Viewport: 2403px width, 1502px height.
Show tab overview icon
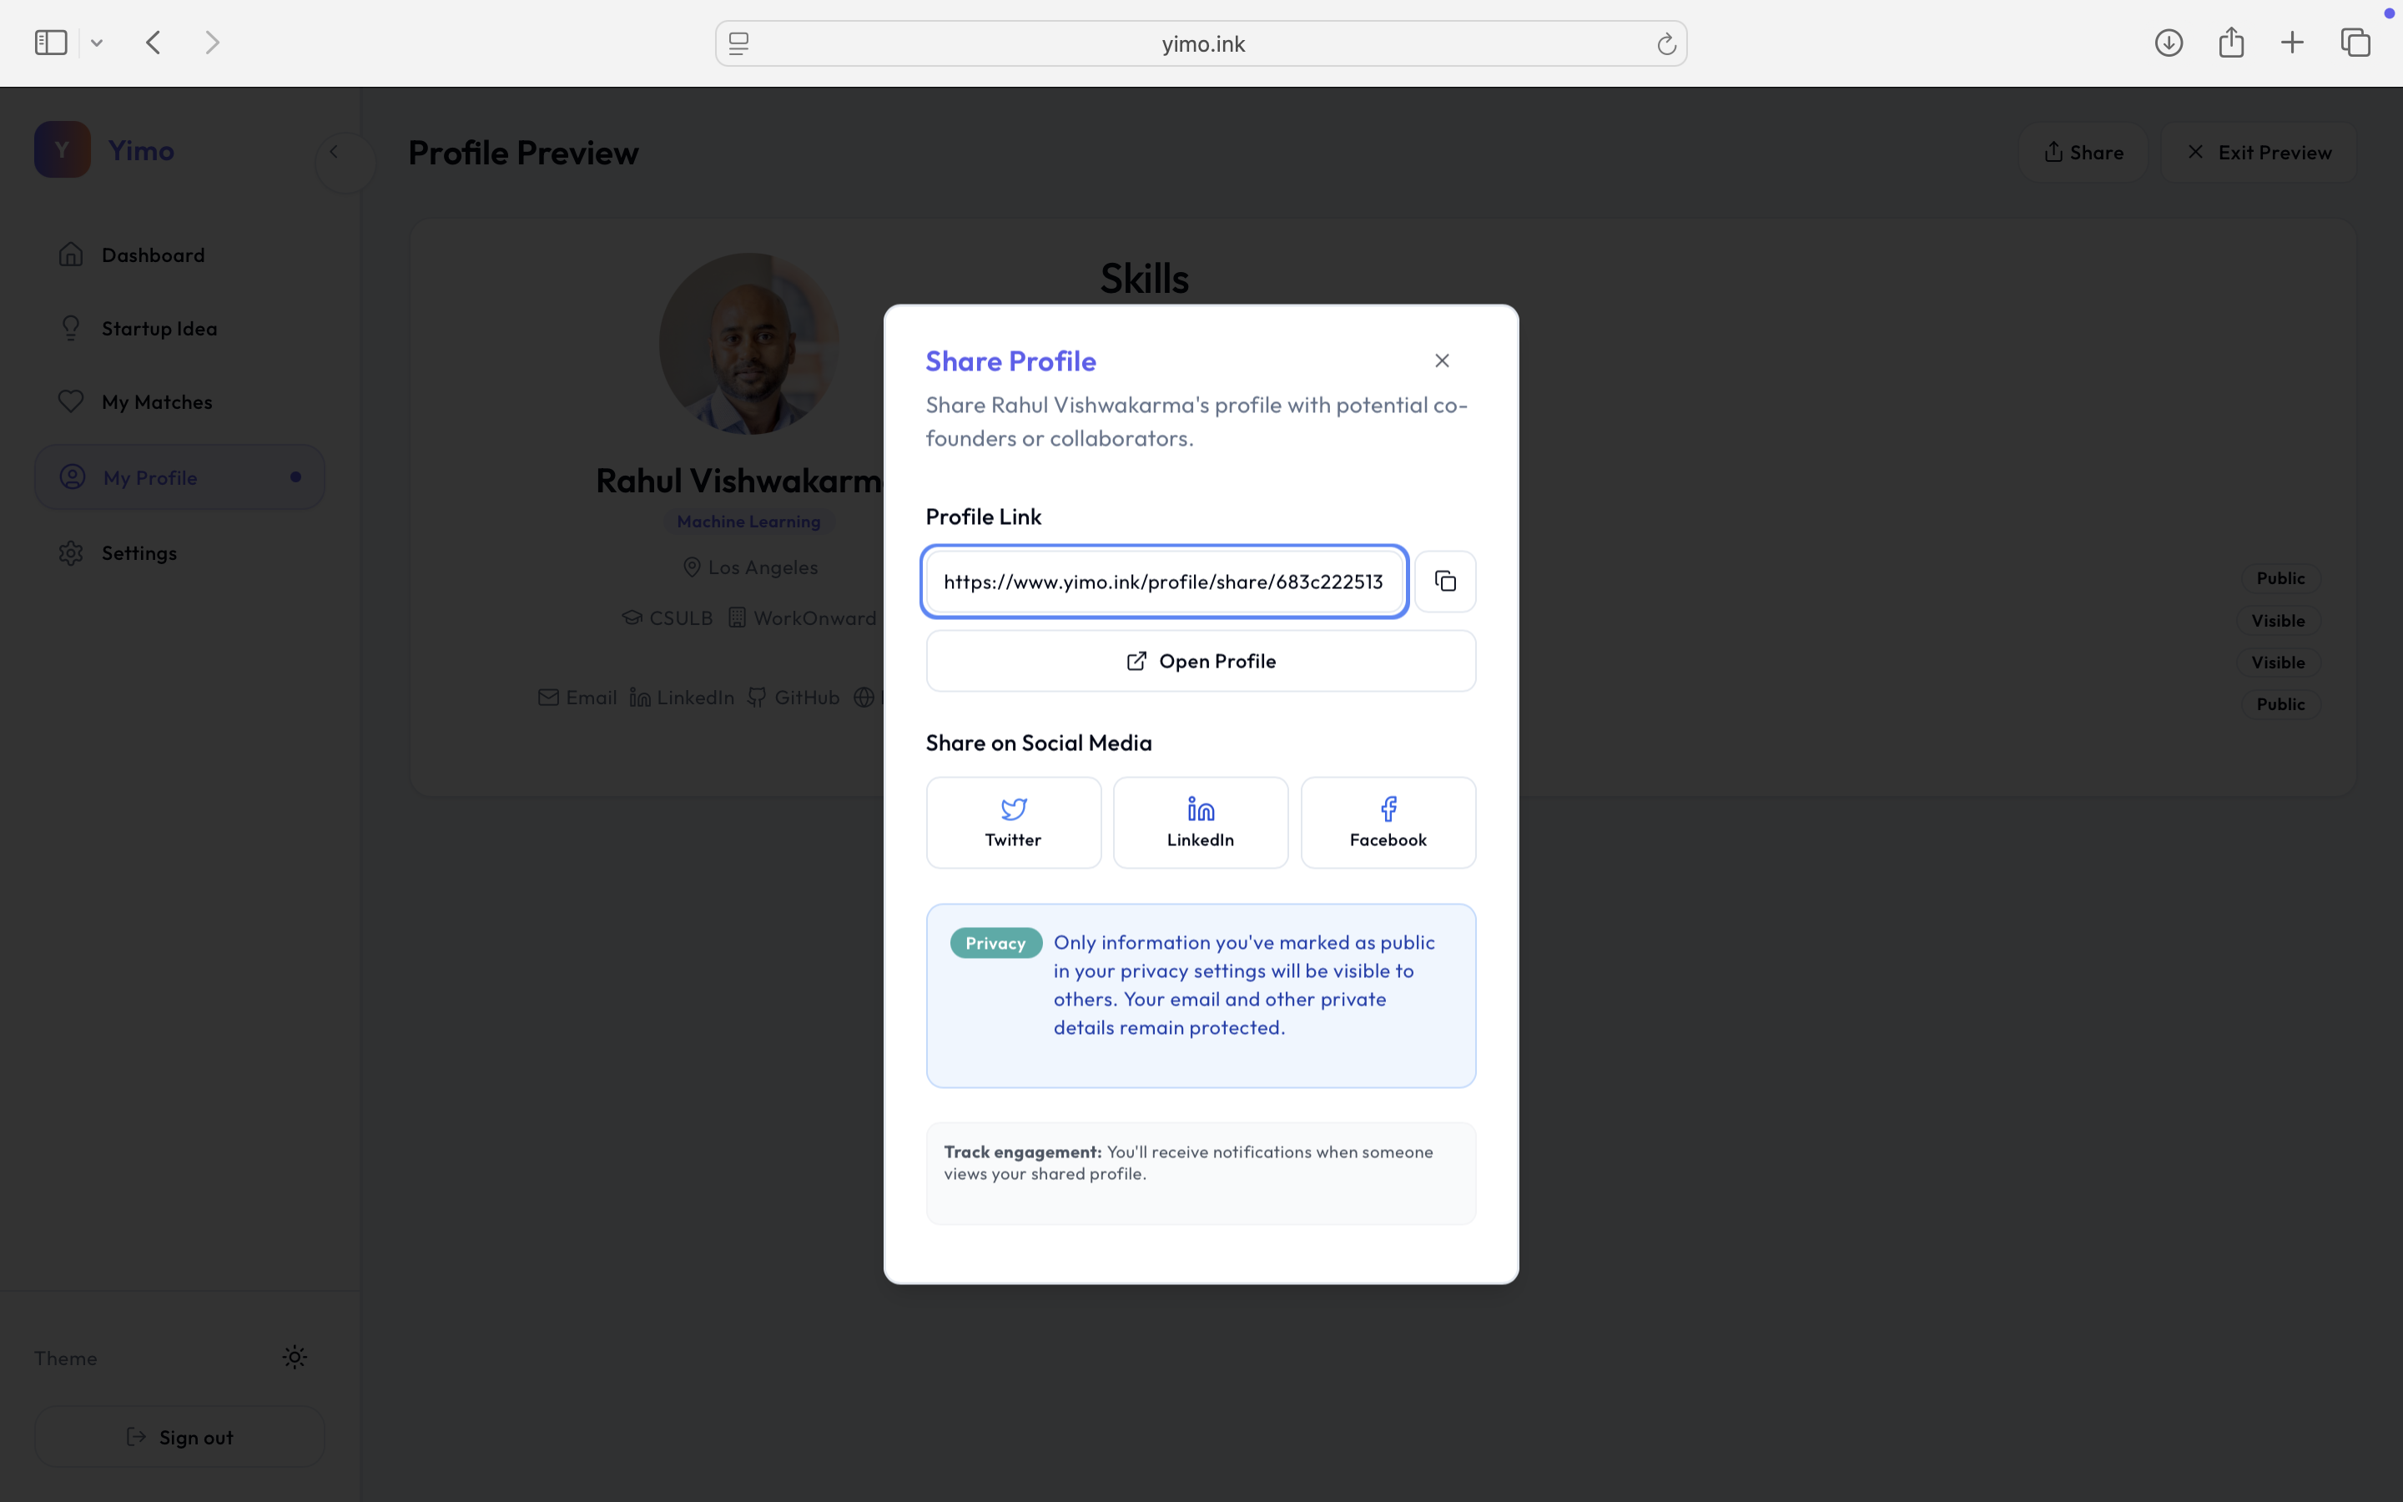(x=2355, y=43)
